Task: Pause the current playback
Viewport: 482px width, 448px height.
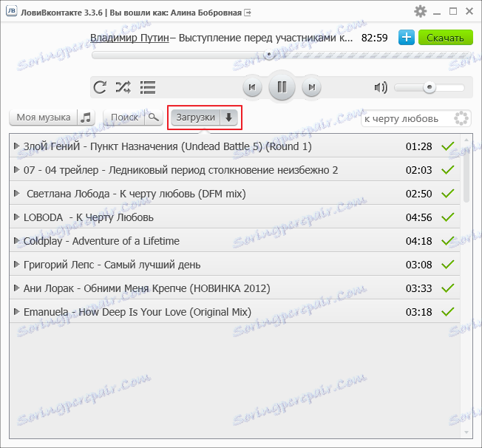Action: coord(282,87)
